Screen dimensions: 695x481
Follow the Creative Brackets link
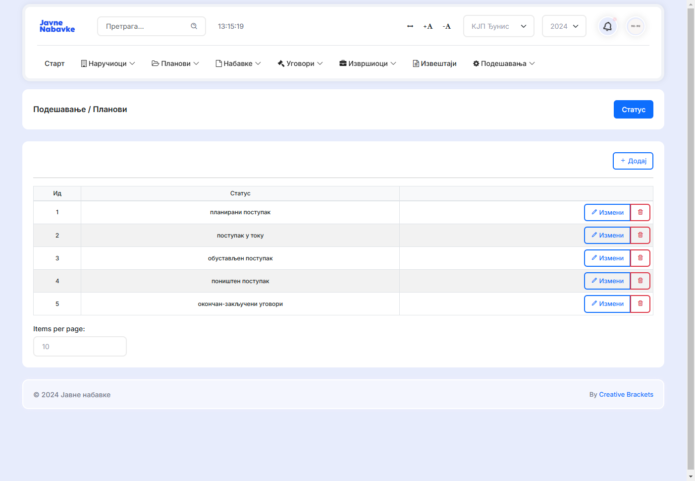point(626,395)
